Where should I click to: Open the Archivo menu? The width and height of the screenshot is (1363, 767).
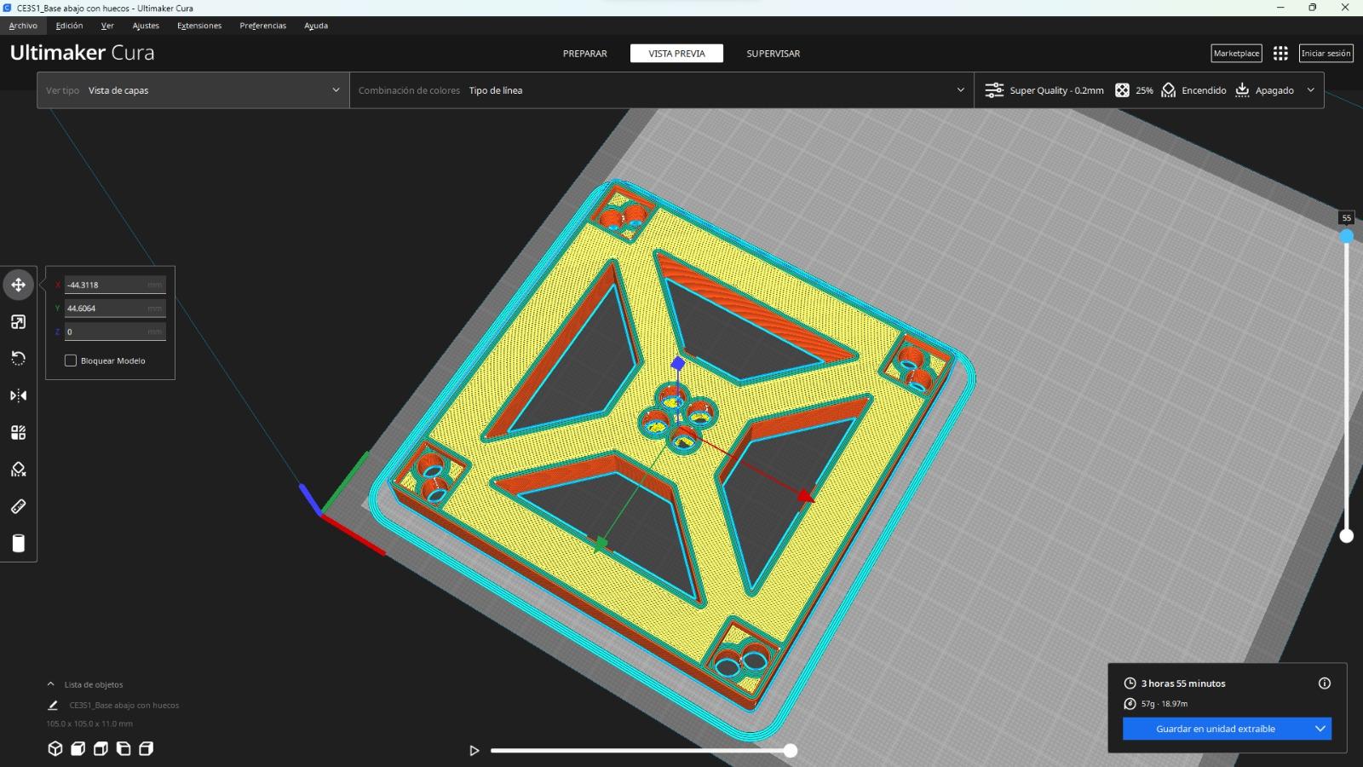coord(23,26)
